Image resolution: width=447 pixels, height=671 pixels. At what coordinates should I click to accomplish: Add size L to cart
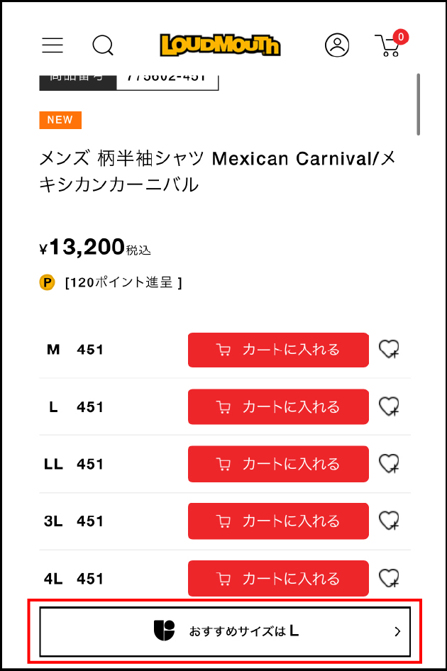point(278,406)
